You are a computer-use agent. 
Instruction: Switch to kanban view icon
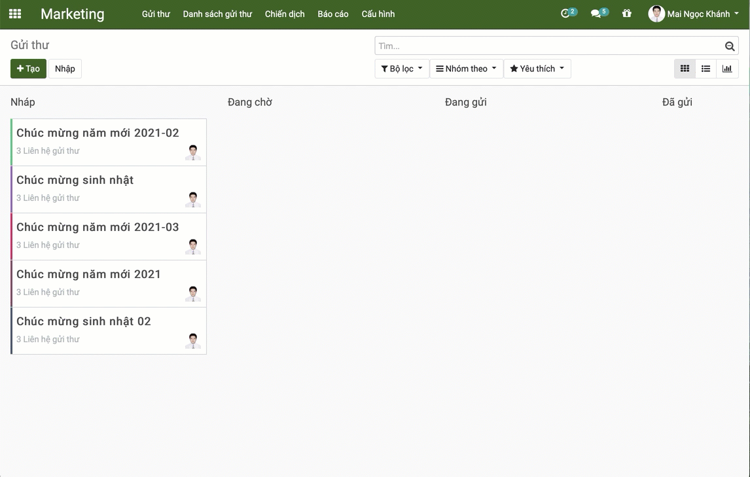tap(685, 69)
